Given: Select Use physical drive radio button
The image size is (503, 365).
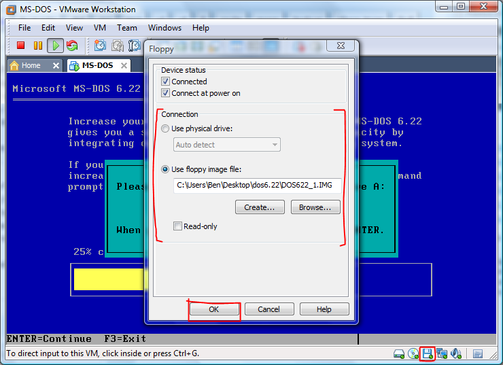Looking at the screenshot, I should coord(165,128).
